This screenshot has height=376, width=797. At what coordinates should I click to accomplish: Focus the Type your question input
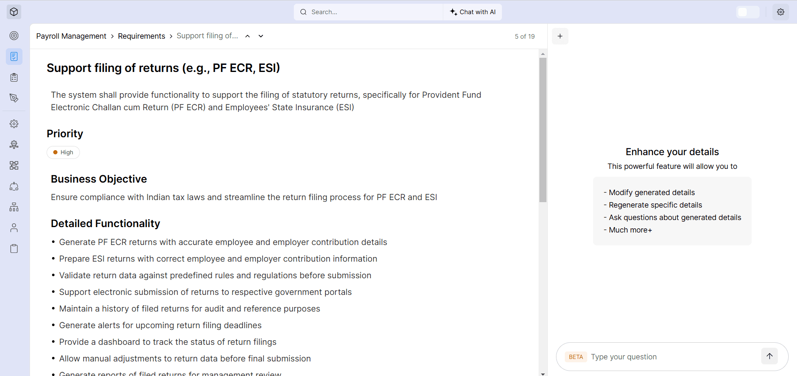tap(672, 357)
